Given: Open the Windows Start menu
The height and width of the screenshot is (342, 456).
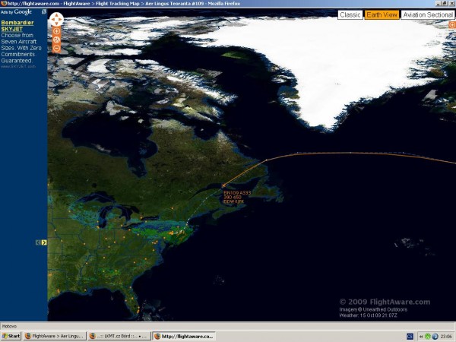Looking at the screenshot, I should tap(11, 336).
